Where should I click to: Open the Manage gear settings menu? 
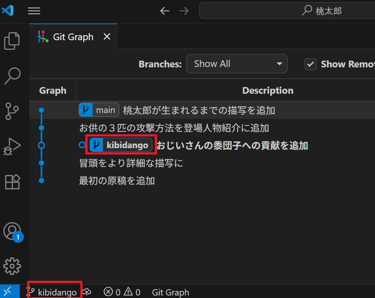tap(12, 266)
